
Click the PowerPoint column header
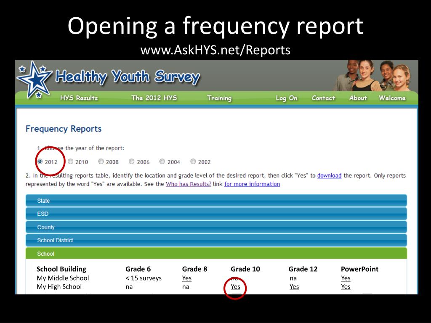pyautogui.click(x=359, y=269)
